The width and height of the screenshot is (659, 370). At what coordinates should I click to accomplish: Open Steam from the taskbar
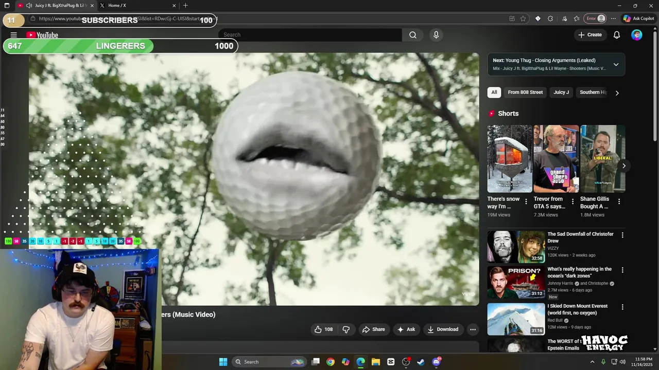coord(421,362)
